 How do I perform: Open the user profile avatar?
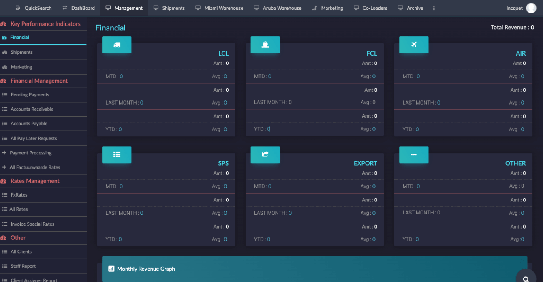pyautogui.click(x=531, y=8)
